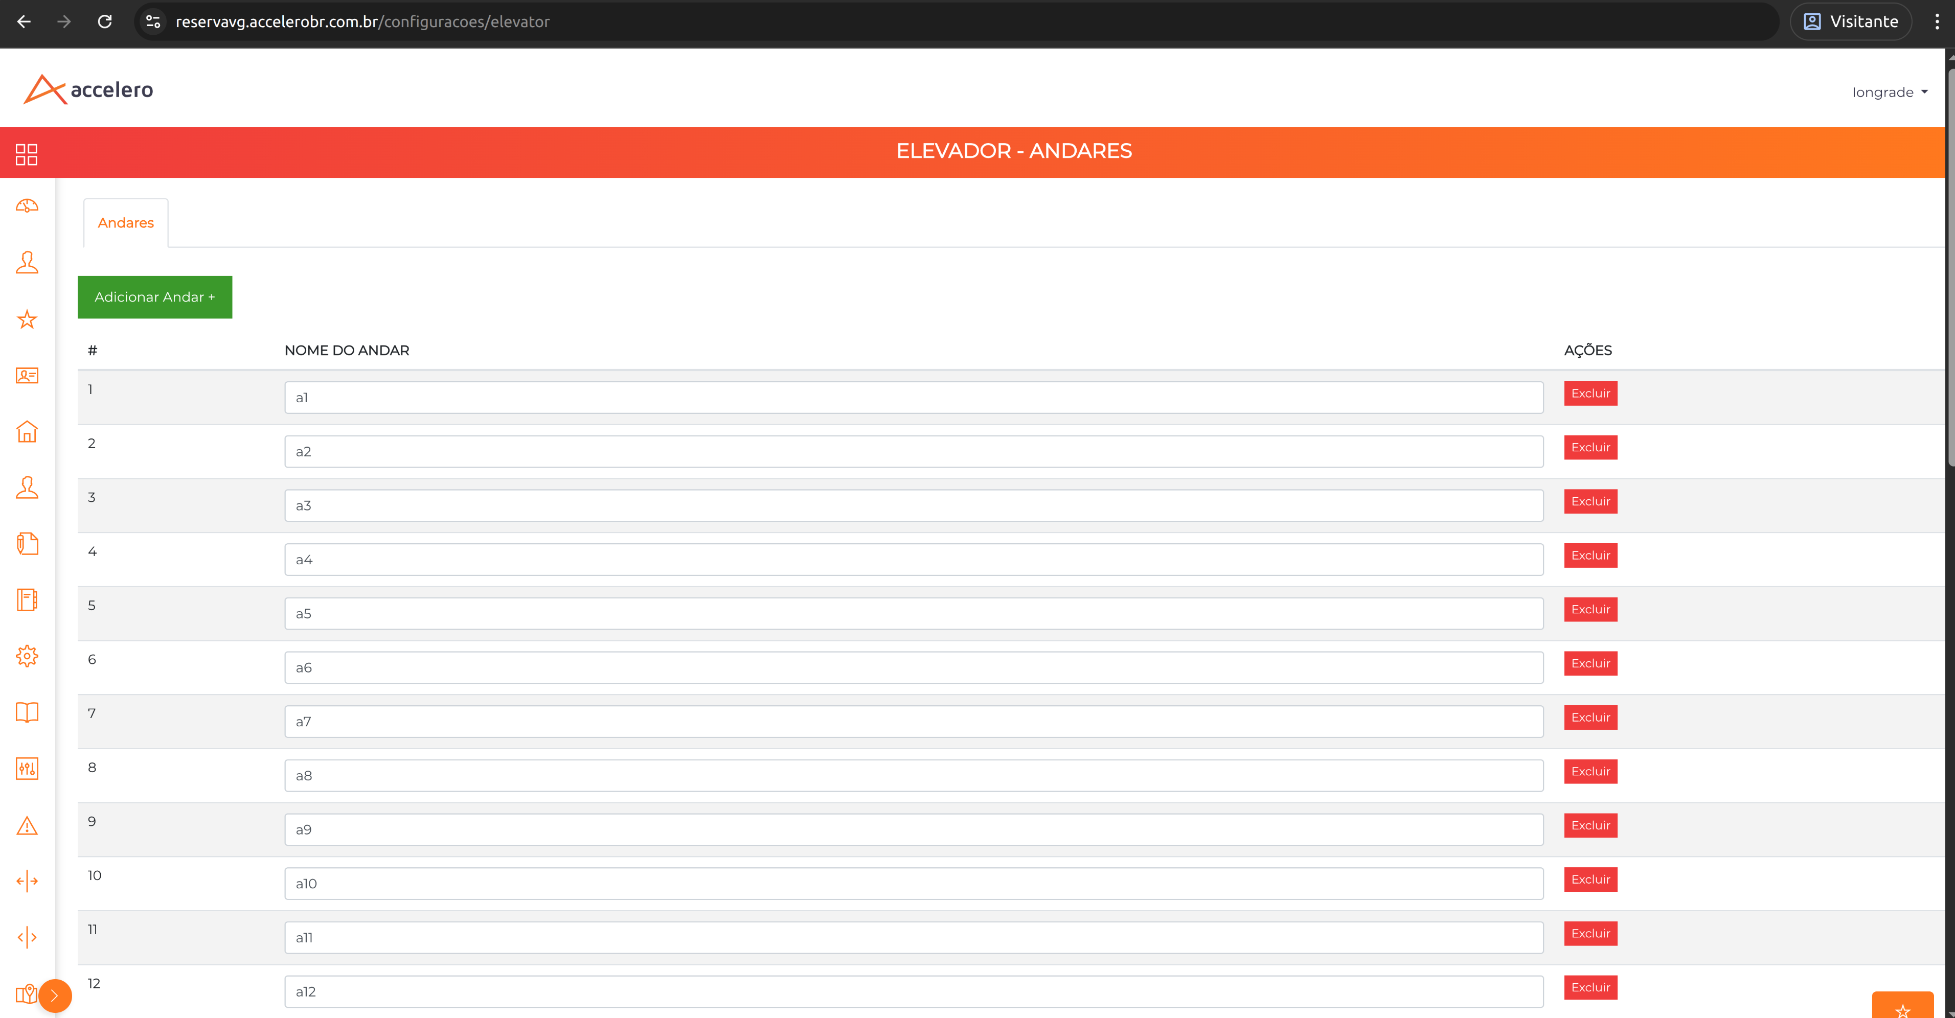Open the longrade user dropdown

coord(1890,92)
